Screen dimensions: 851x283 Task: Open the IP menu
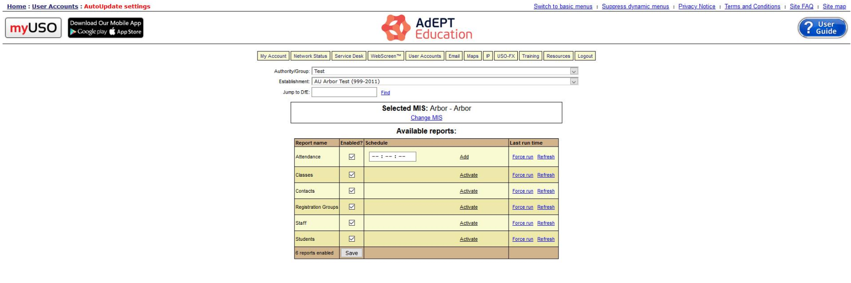point(488,56)
